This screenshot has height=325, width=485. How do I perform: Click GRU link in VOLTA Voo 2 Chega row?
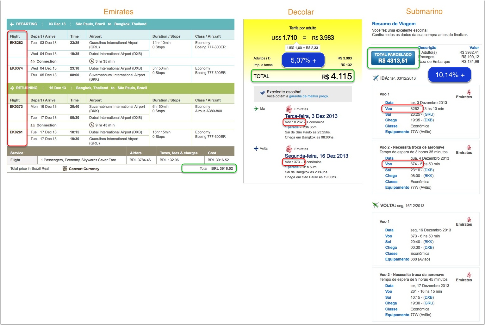tap(429, 303)
